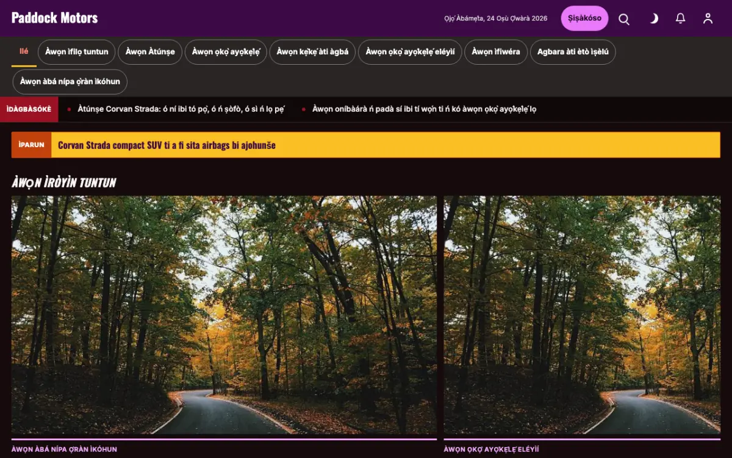Read ticker story about Àwọn oníbàárà
The width and height of the screenshot is (732, 458).
[x=425, y=109]
